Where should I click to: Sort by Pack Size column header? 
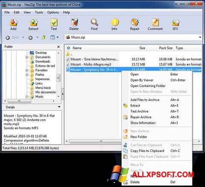pyautogui.click(x=166, y=48)
